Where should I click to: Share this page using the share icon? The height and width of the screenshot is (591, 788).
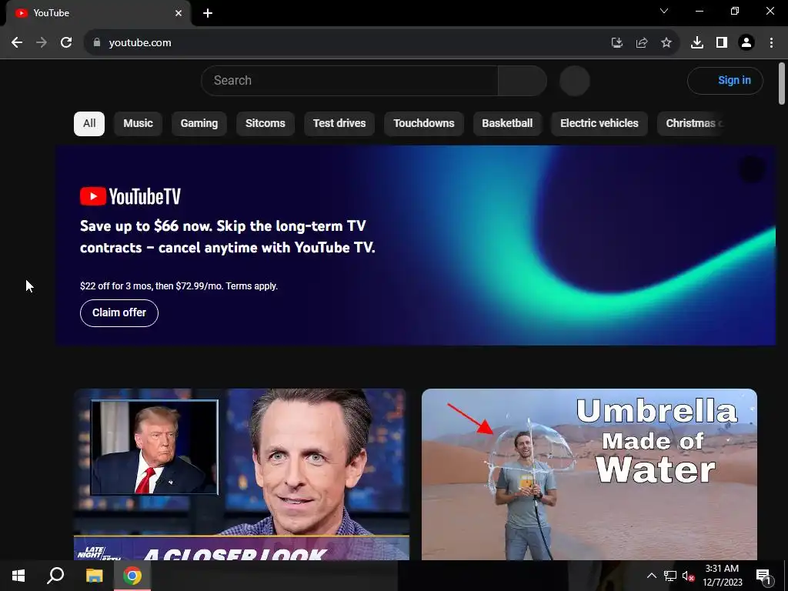click(x=642, y=43)
